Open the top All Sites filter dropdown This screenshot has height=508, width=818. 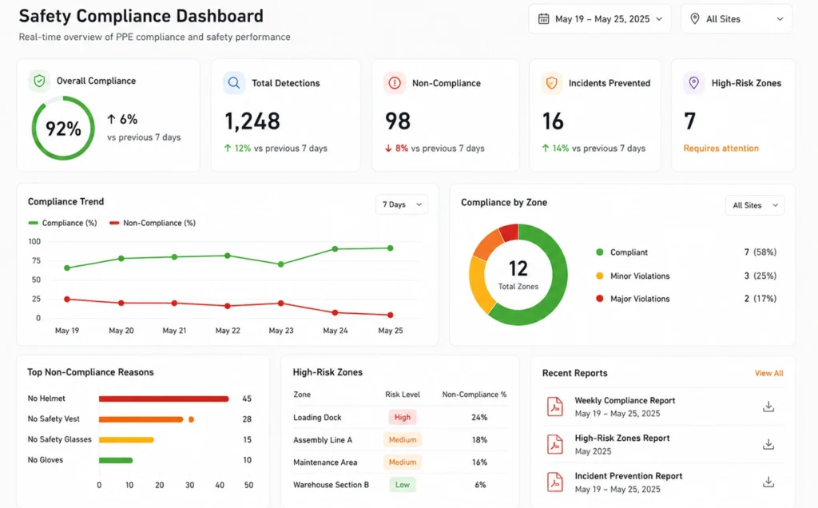[737, 19]
